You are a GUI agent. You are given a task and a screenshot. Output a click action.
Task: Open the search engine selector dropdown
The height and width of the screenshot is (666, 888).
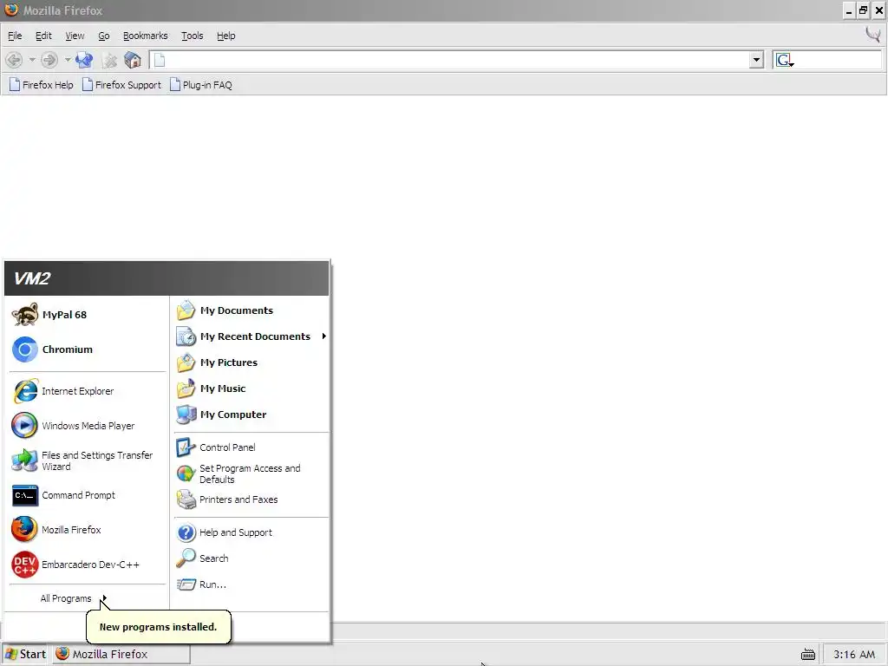pyautogui.click(x=785, y=60)
